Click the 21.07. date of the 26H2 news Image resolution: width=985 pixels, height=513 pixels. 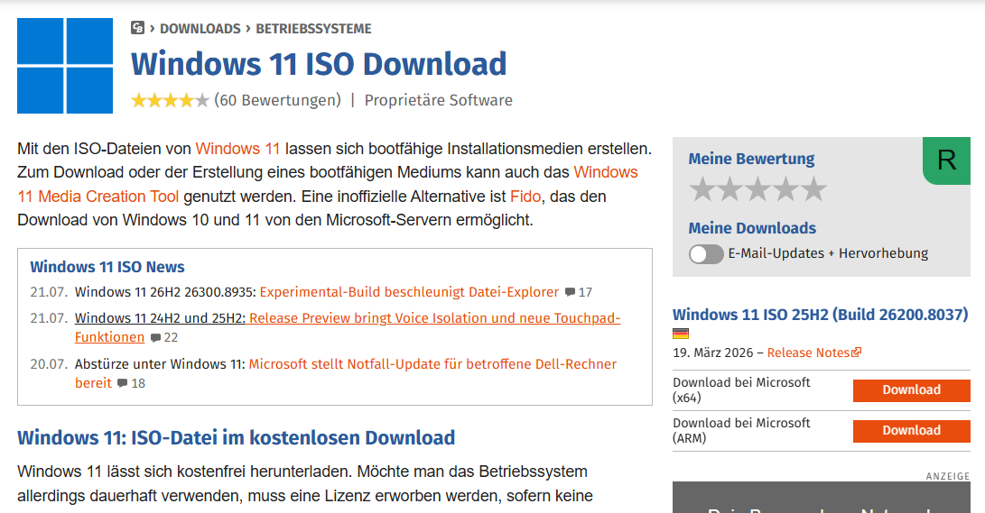pos(49,292)
